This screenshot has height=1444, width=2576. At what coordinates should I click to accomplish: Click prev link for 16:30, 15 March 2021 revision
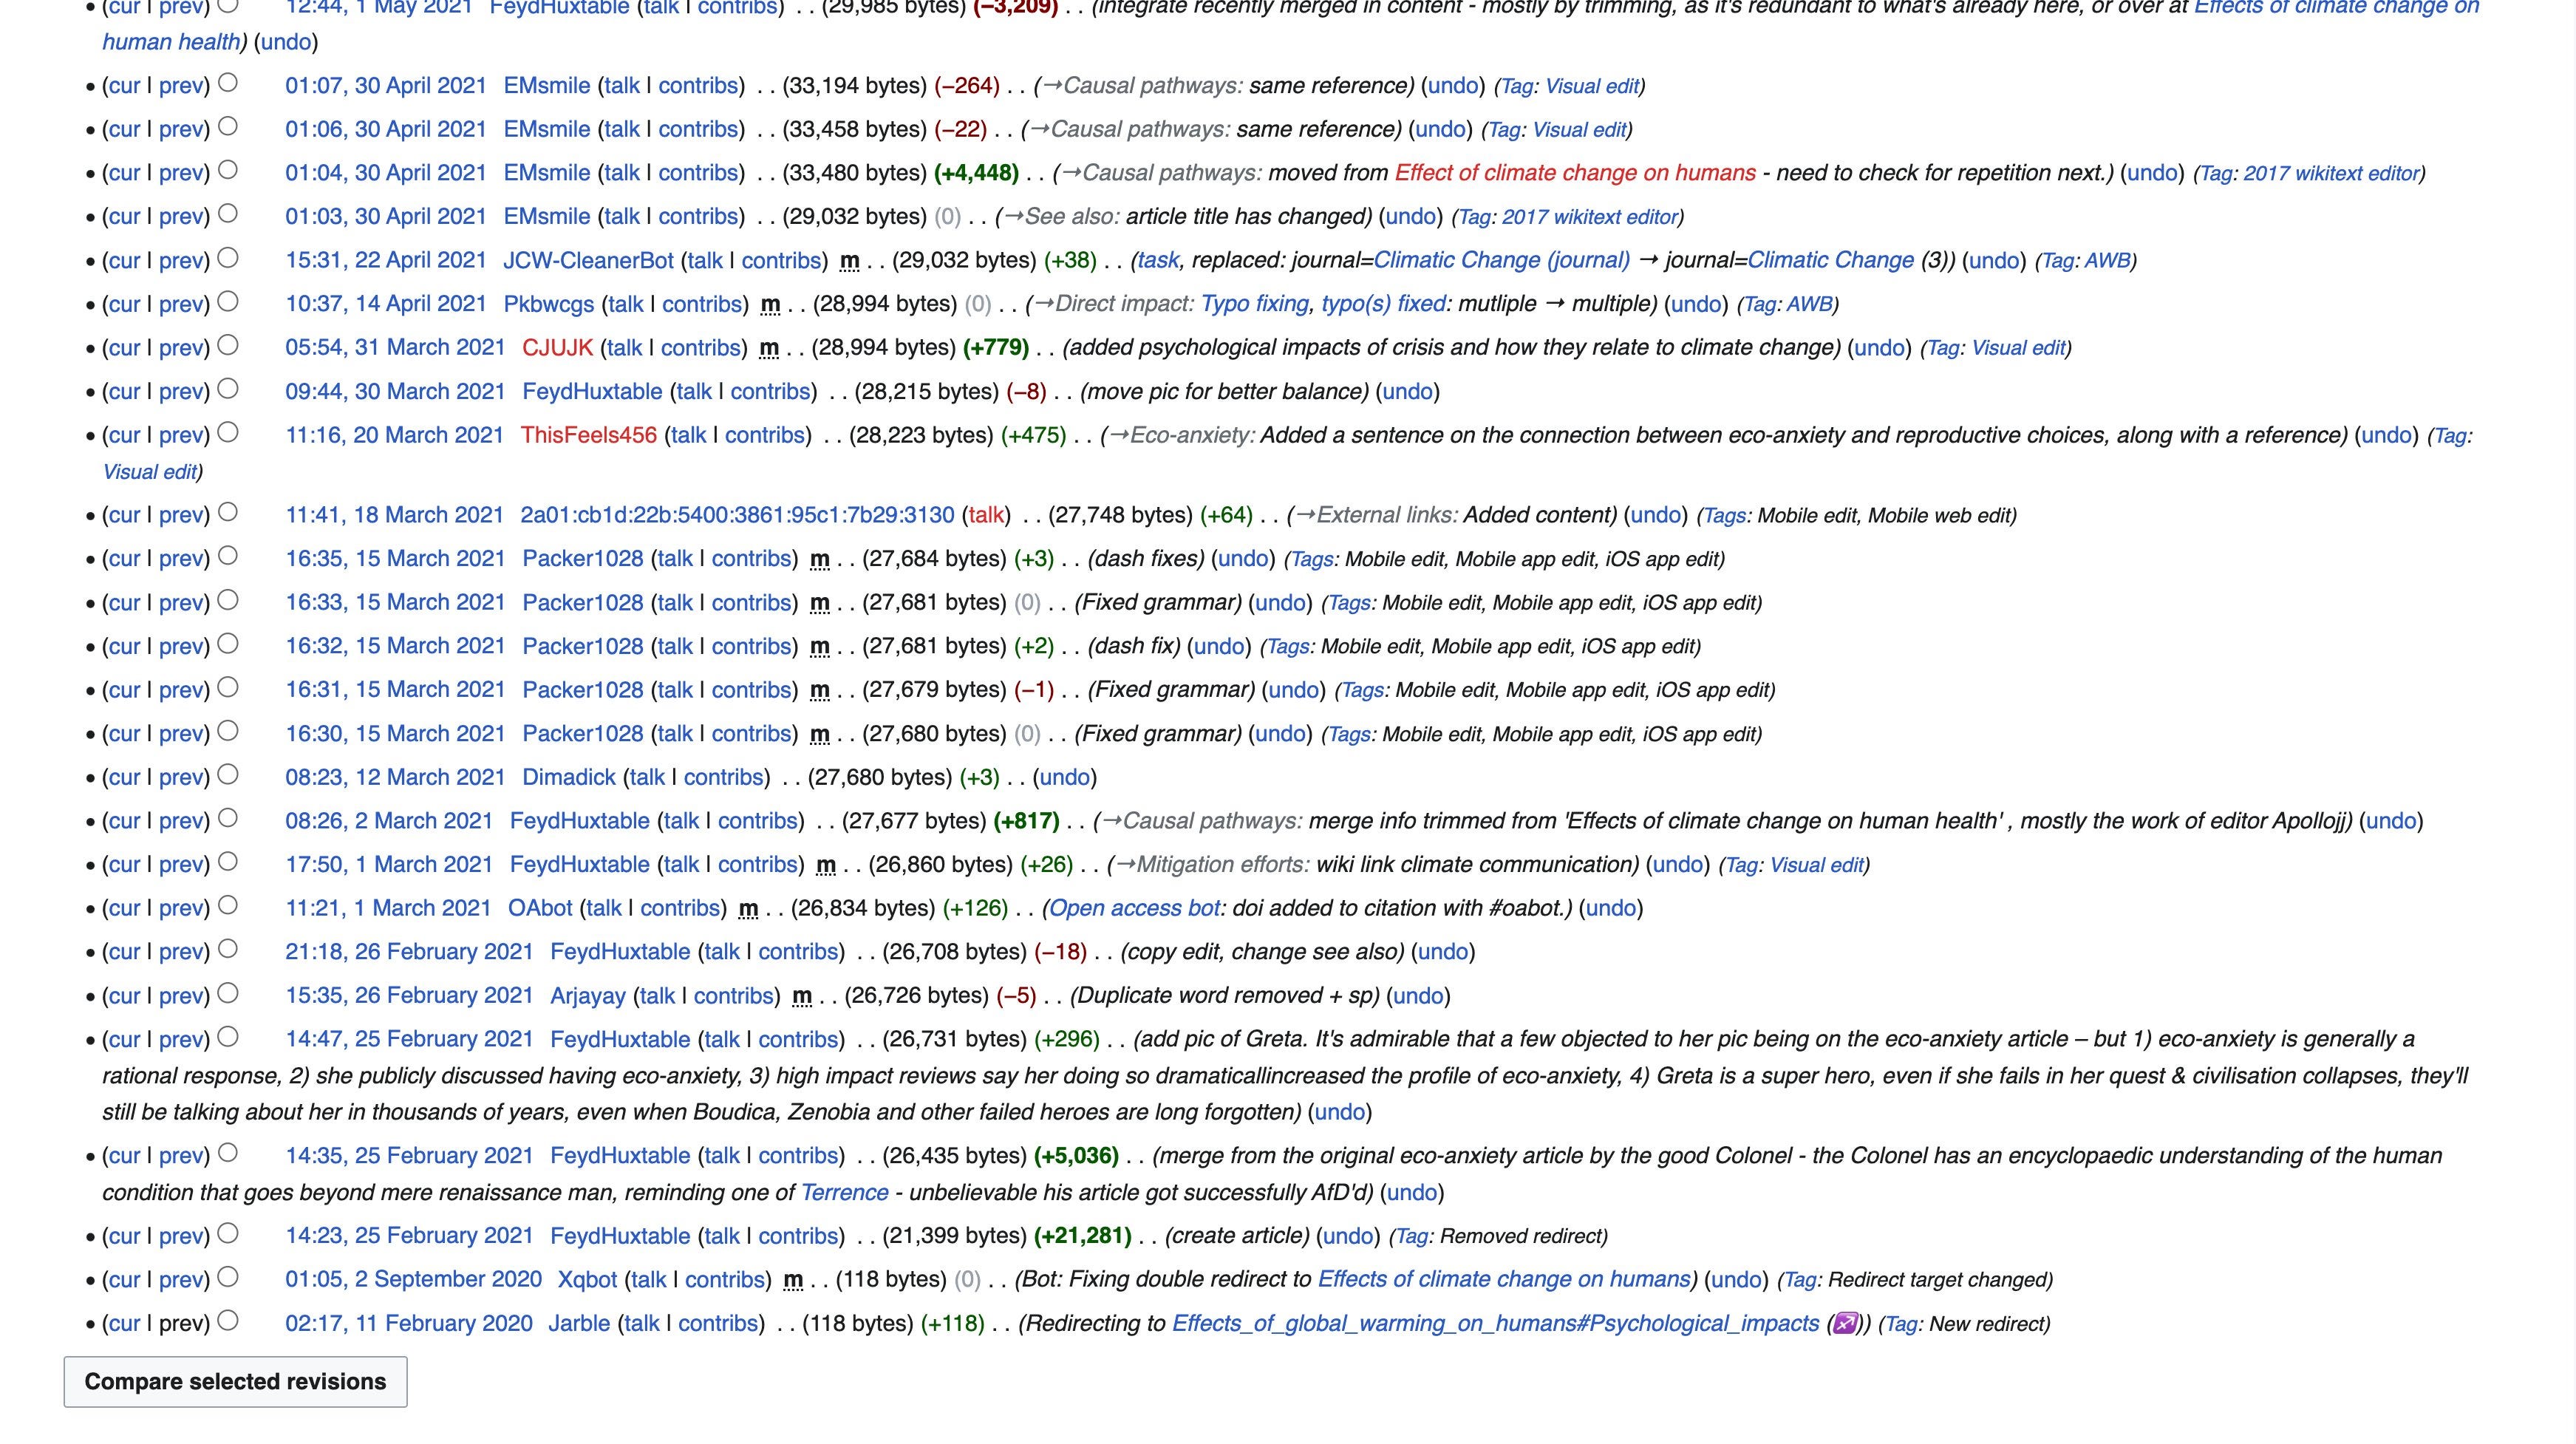(x=181, y=734)
